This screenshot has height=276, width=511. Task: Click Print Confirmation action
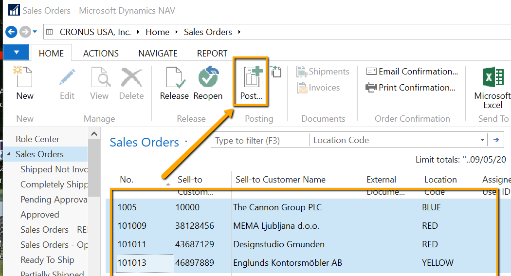(411, 87)
